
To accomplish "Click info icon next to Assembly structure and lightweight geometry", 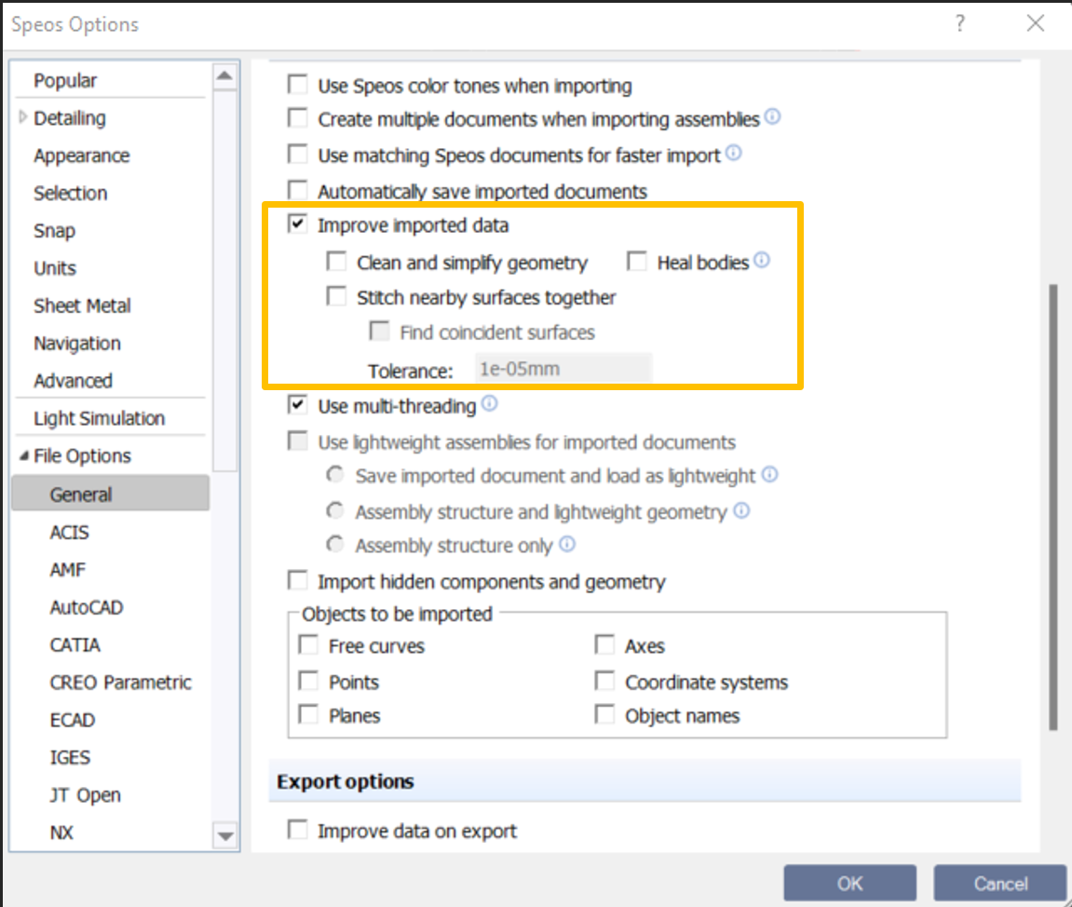I will click(741, 510).
